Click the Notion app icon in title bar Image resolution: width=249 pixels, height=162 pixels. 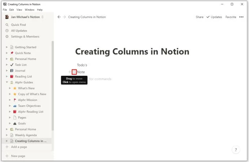(5, 4)
